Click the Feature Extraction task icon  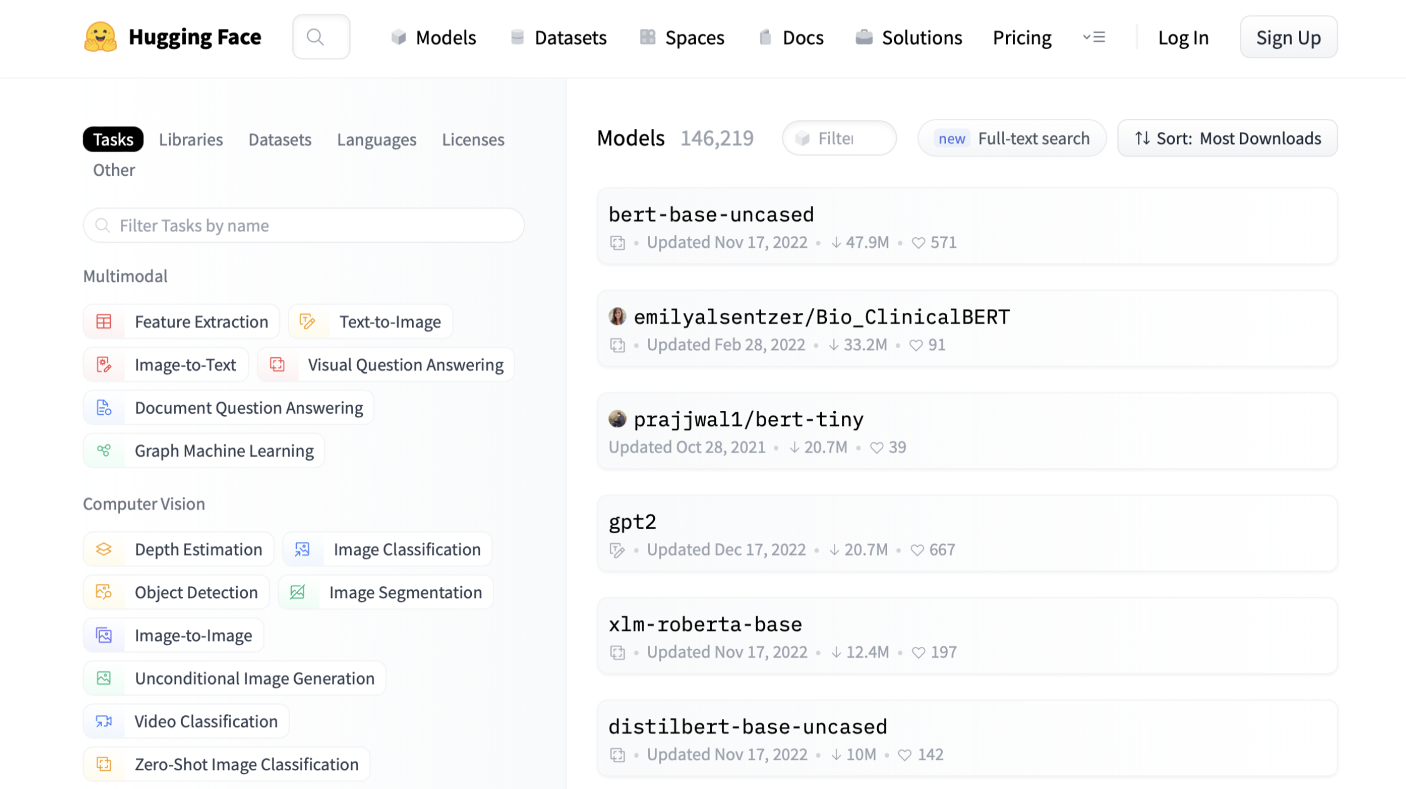(104, 322)
